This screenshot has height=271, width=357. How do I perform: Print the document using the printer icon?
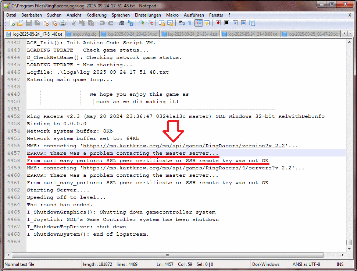coord(63,23)
